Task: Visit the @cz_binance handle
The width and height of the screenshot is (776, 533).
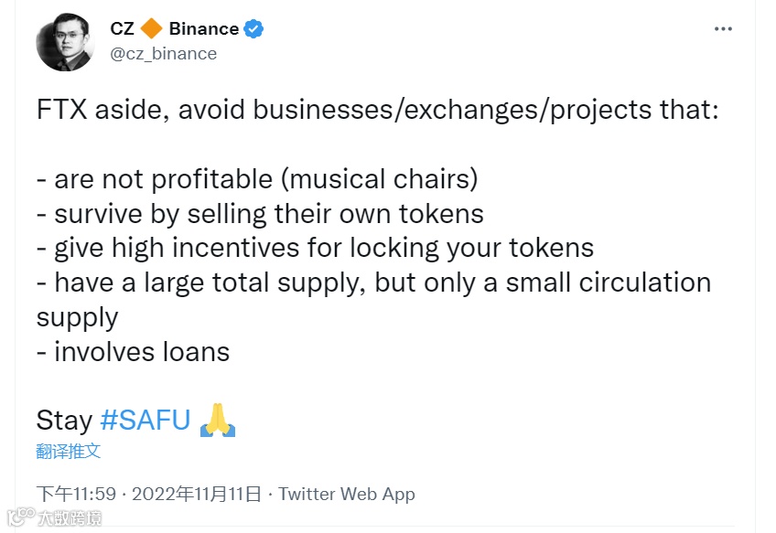Action: [163, 53]
